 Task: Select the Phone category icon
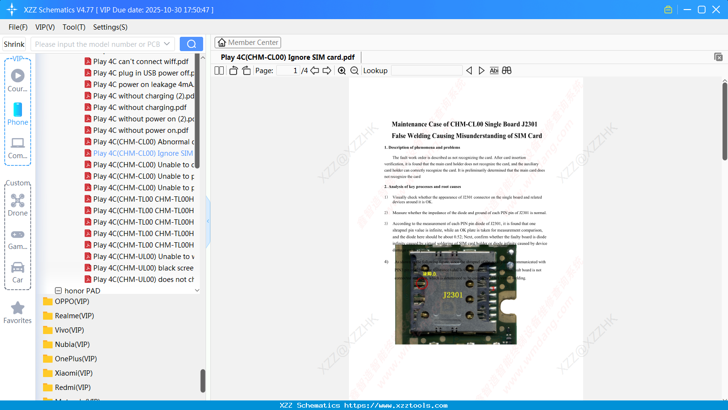coord(18,114)
